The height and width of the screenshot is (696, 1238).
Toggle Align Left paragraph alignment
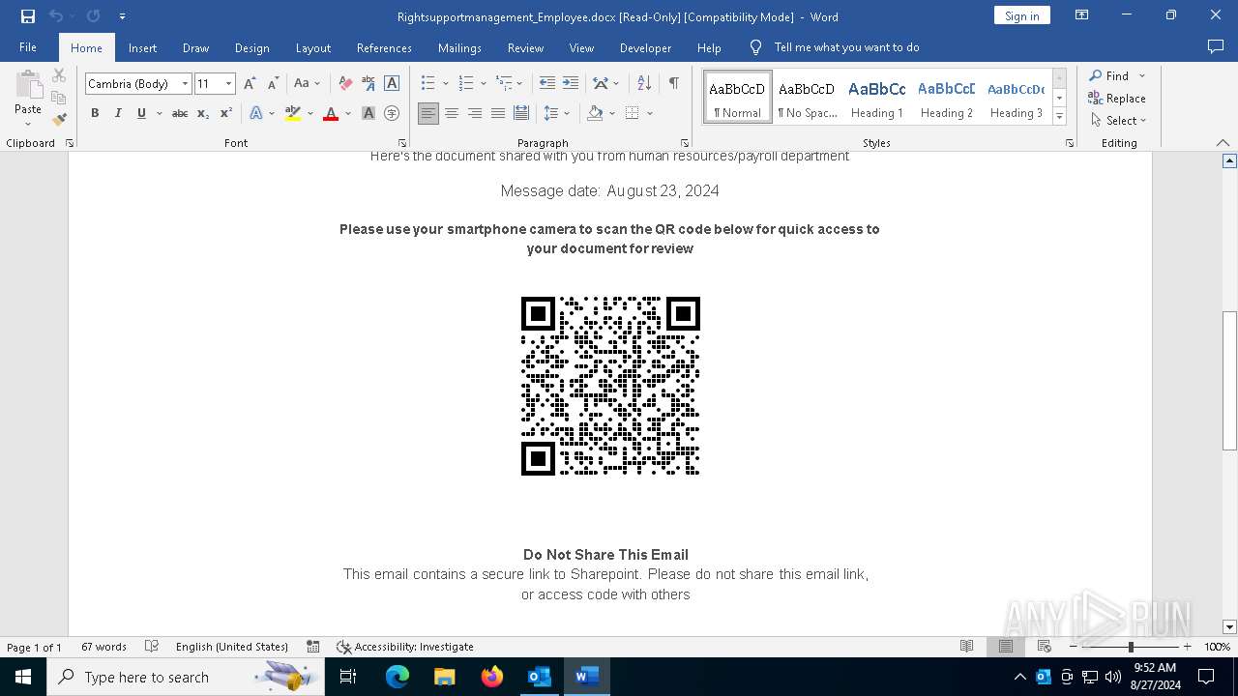(x=428, y=113)
